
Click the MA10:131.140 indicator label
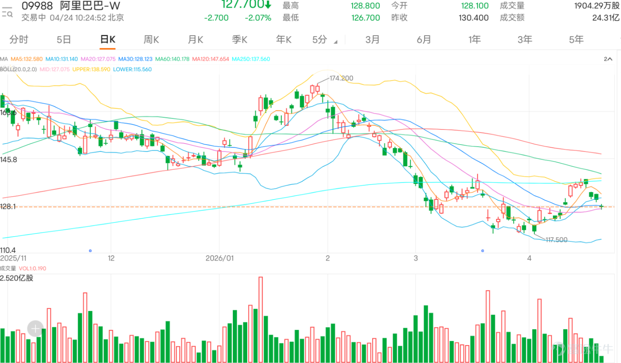click(x=62, y=59)
